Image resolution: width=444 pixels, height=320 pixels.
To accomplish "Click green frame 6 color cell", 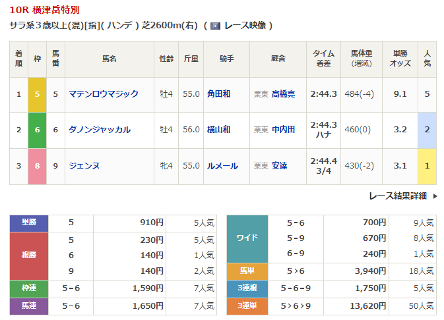I will [38, 130].
